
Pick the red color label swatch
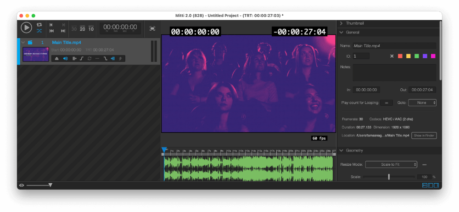(x=400, y=56)
